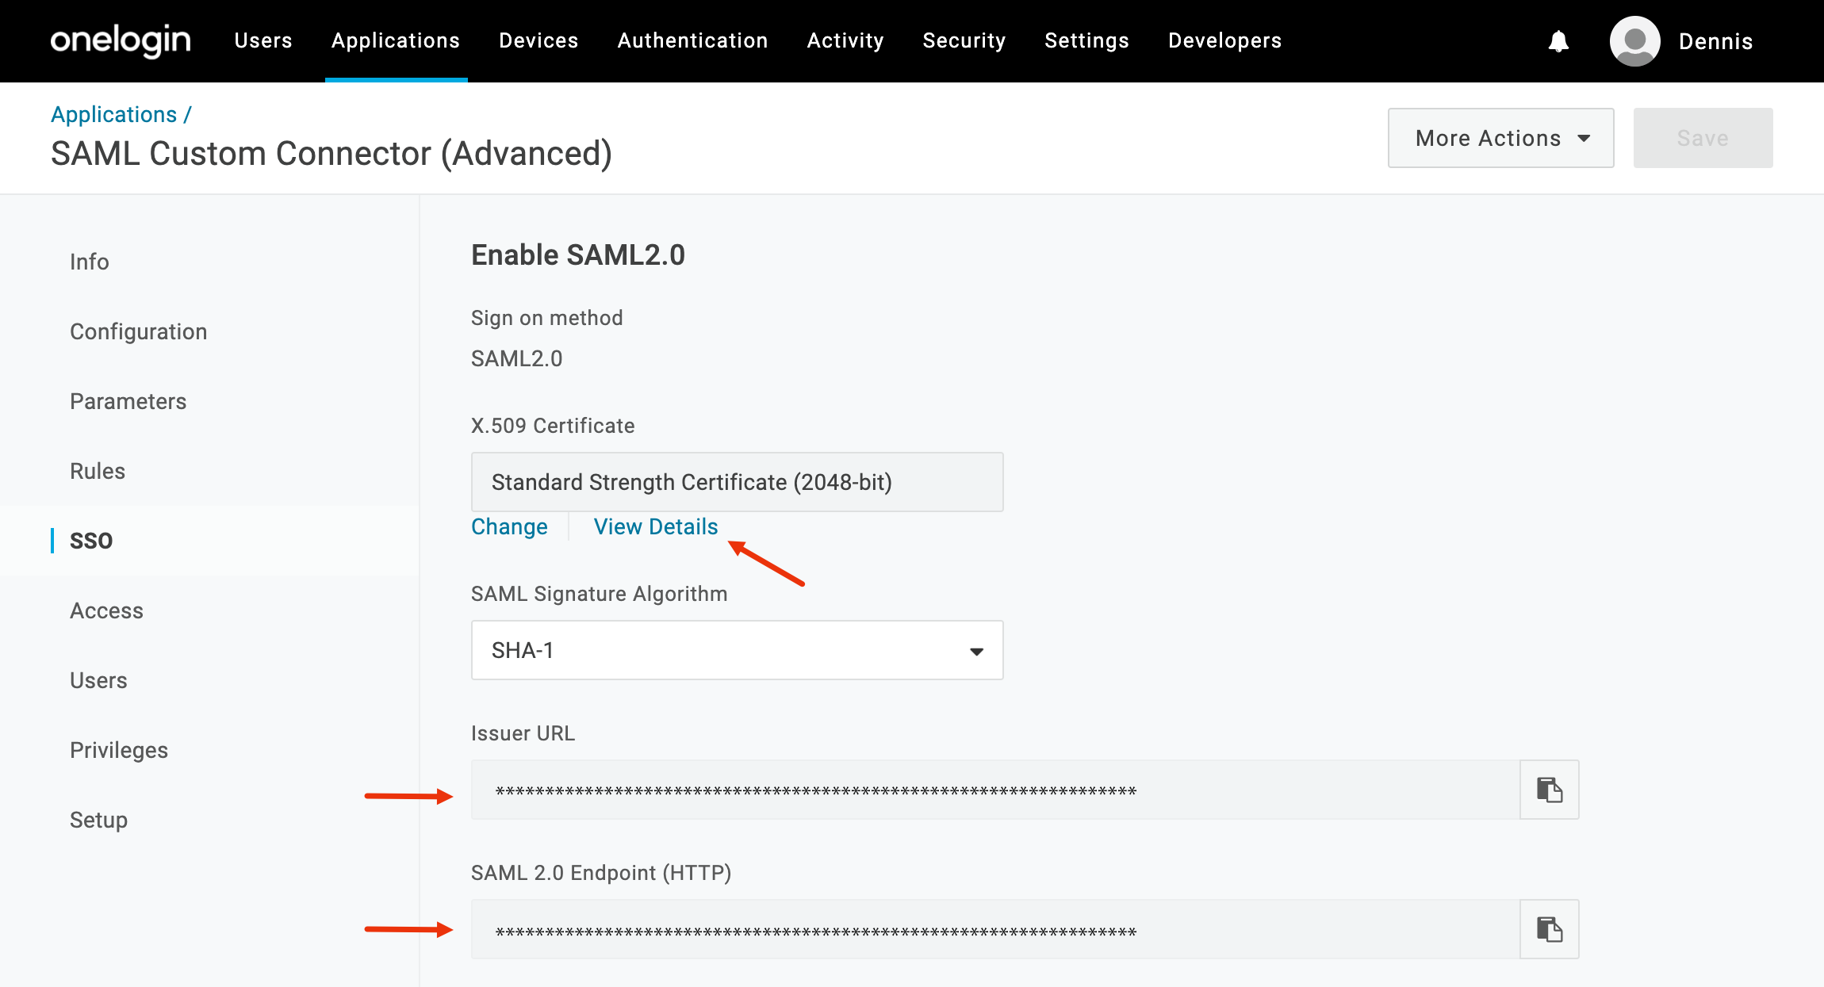This screenshot has width=1824, height=987.
Task: Select the Access sidebar tab
Action: click(107, 610)
